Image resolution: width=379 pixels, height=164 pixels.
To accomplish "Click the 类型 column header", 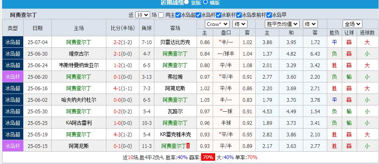I will pyautogui.click(x=13, y=28).
